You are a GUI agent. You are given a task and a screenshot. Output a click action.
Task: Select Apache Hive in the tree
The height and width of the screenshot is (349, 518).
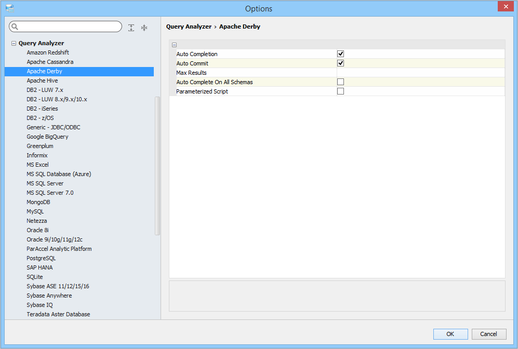pos(42,80)
